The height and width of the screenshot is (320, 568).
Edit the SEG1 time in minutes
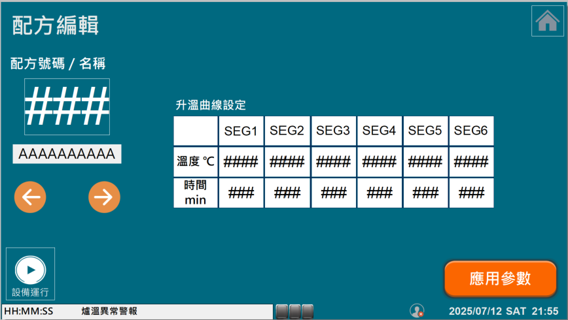241,193
